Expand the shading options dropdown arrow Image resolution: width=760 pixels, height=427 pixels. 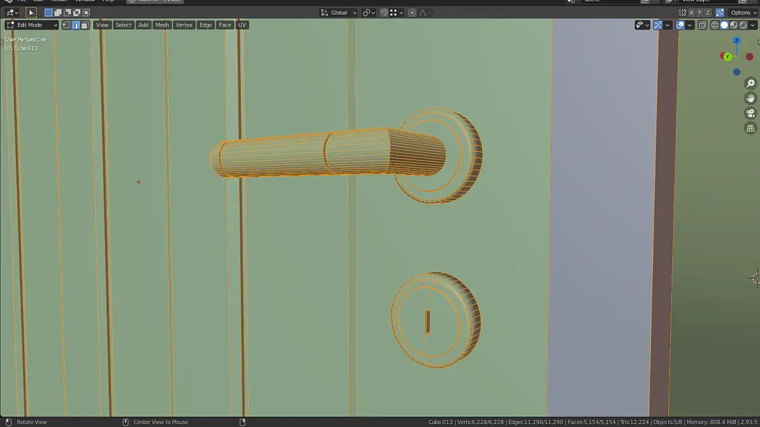pyautogui.click(x=753, y=25)
